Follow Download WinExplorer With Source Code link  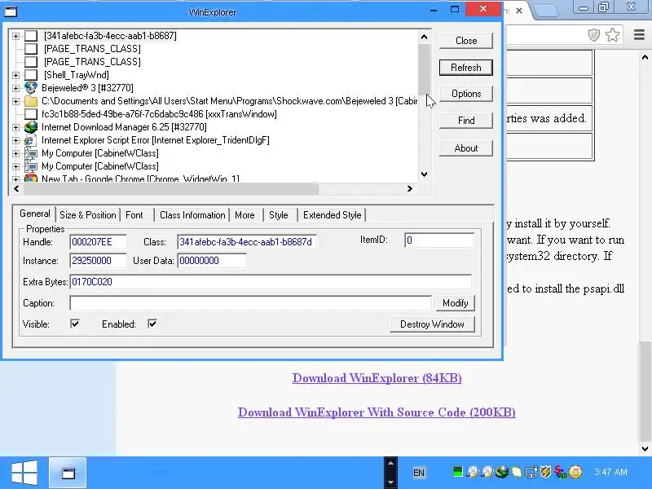tap(377, 412)
